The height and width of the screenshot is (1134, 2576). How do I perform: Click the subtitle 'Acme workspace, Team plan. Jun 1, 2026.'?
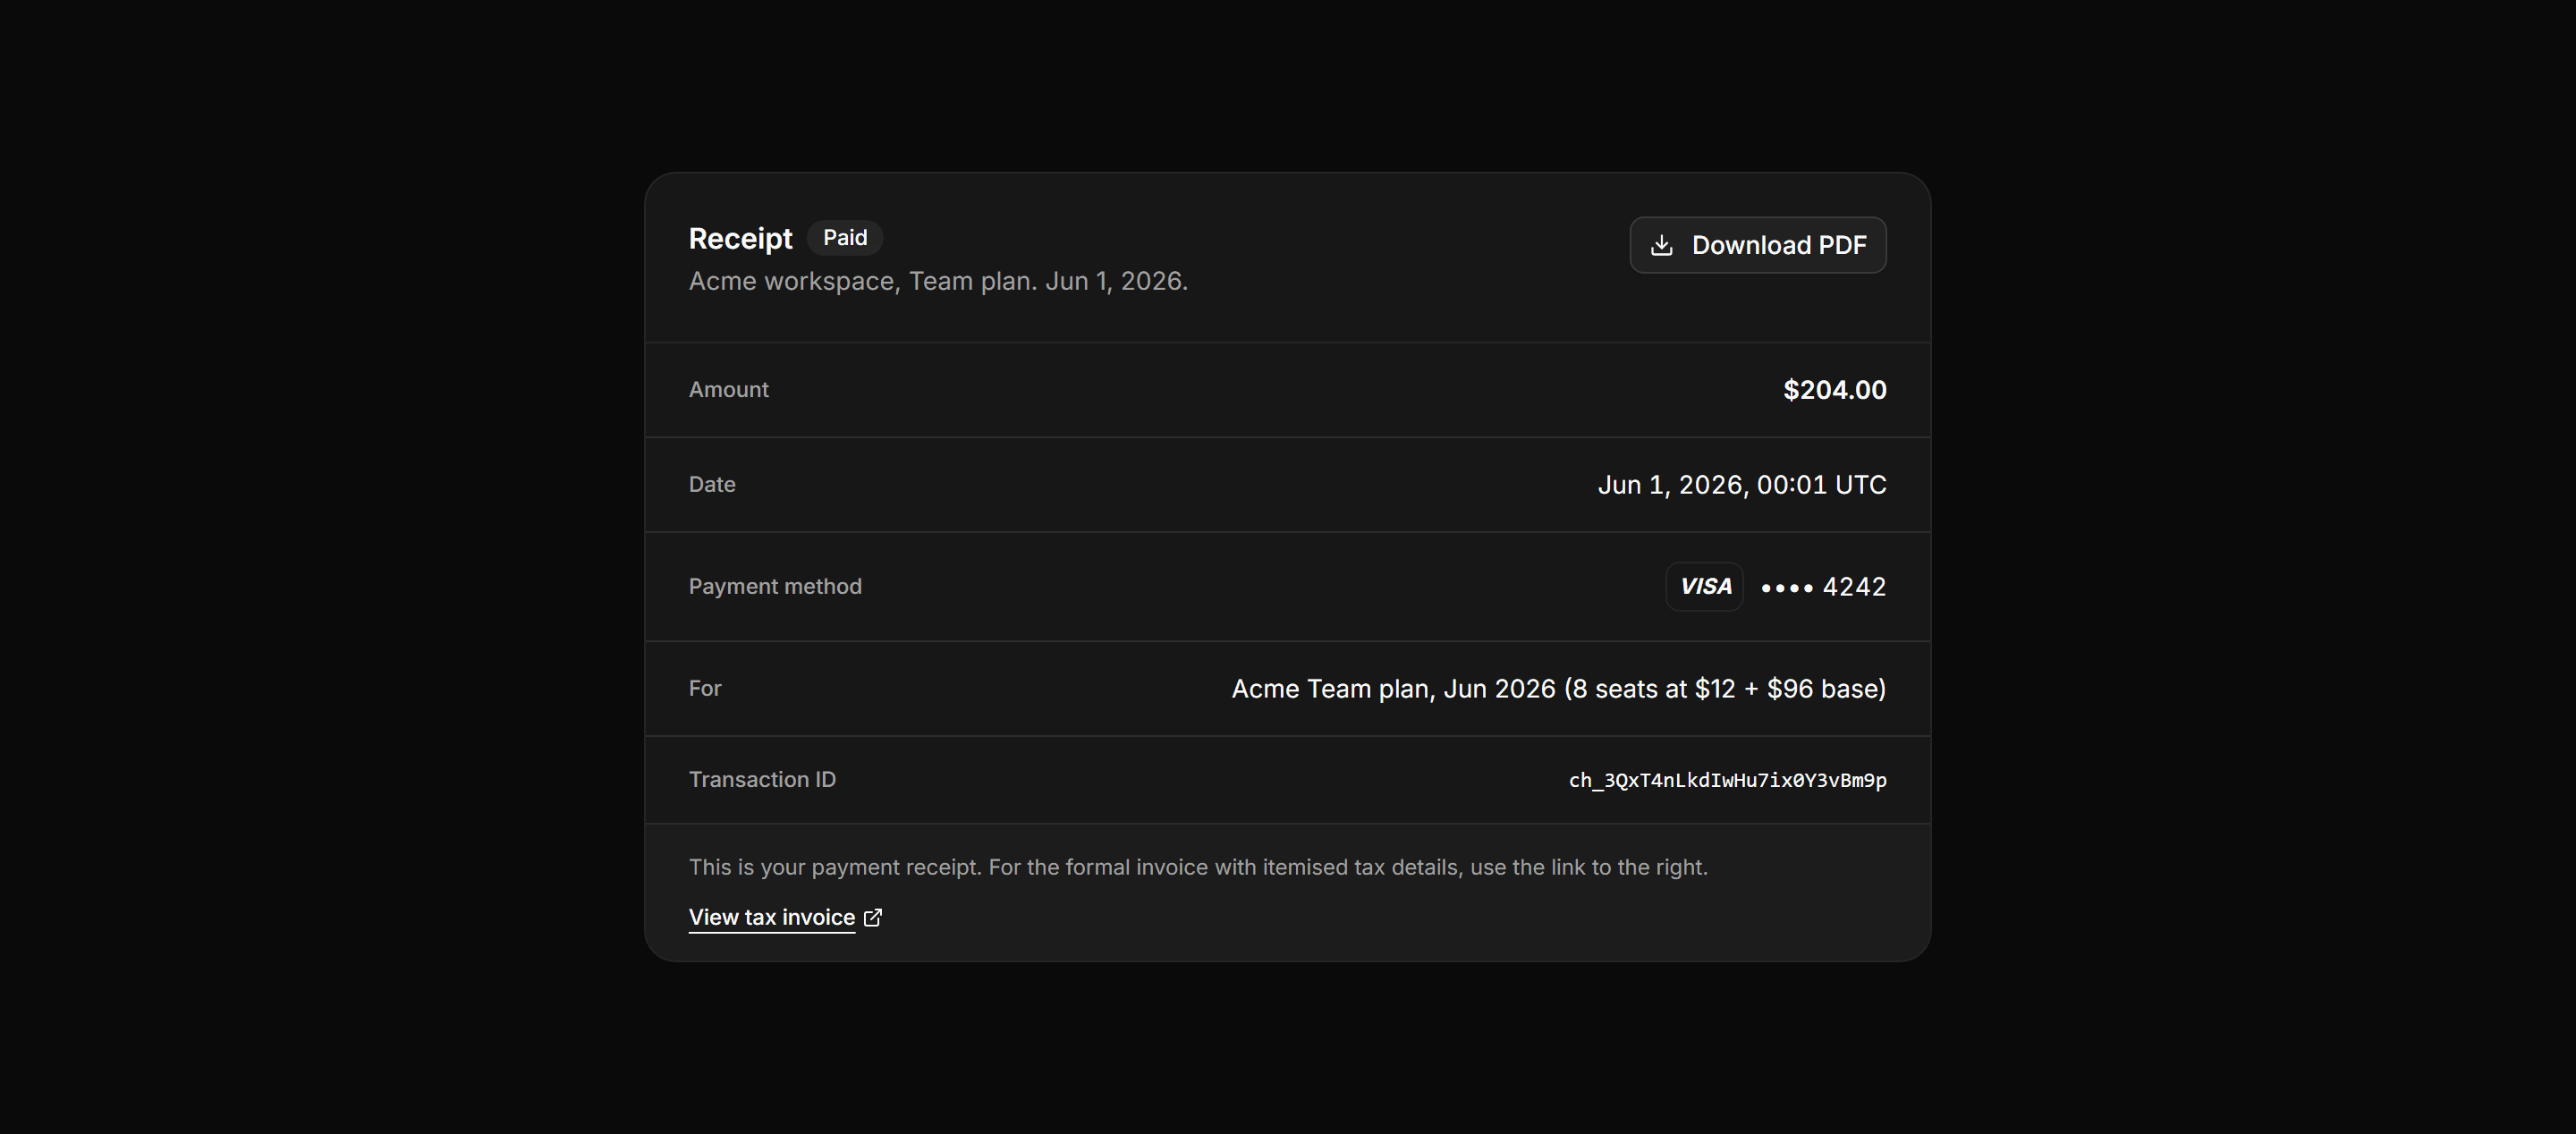pos(938,281)
